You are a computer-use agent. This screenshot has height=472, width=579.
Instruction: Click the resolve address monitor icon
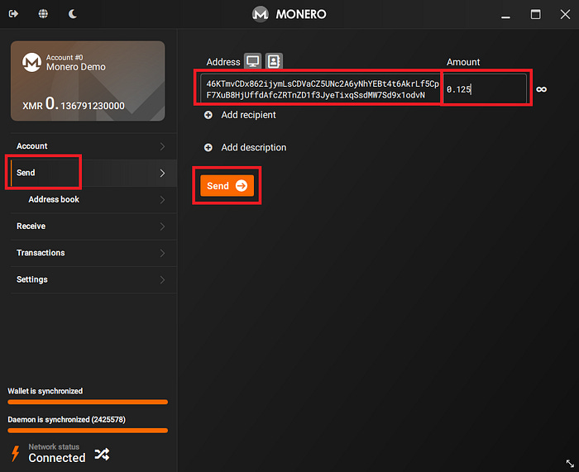point(253,61)
